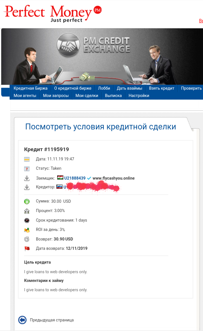Open Настройки in the navigation bar
The image size is (203, 331).
(139, 96)
